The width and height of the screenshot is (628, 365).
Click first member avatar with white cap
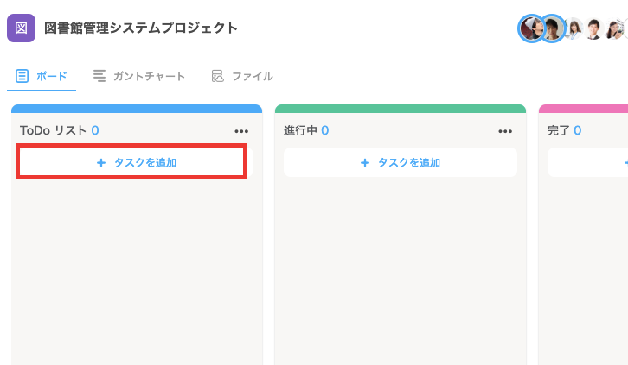click(532, 28)
